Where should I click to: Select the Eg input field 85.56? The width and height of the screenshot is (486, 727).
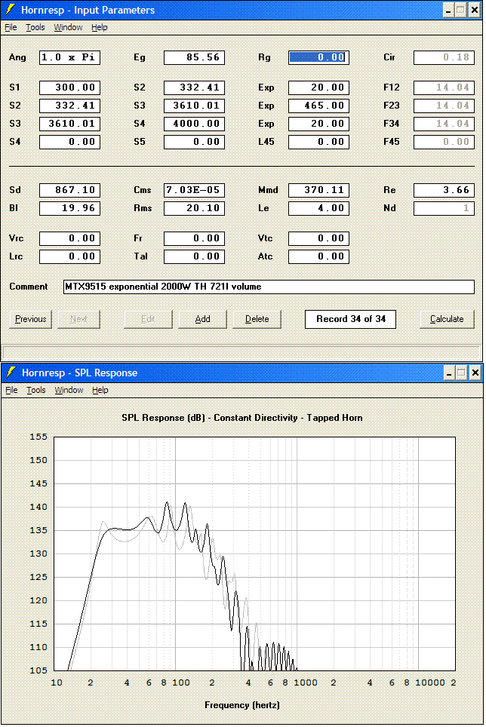pyautogui.click(x=194, y=57)
